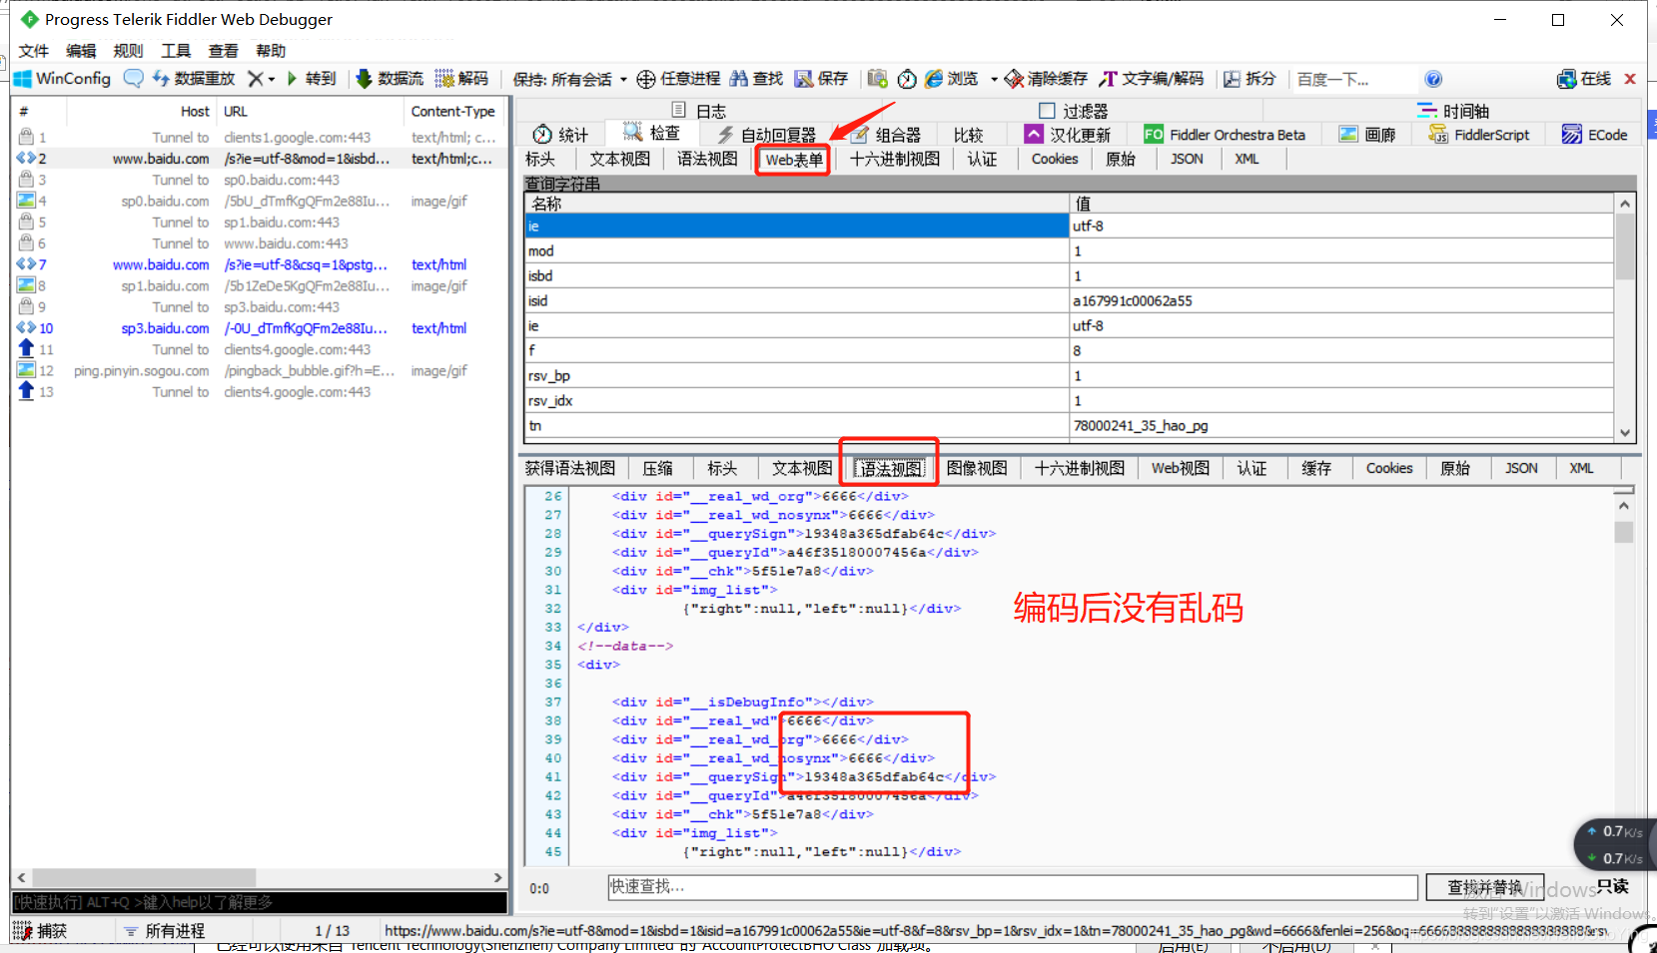Click the comment speech bubble icon
Image resolution: width=1657 pixels, height=953 pixels.
point(133,79)
